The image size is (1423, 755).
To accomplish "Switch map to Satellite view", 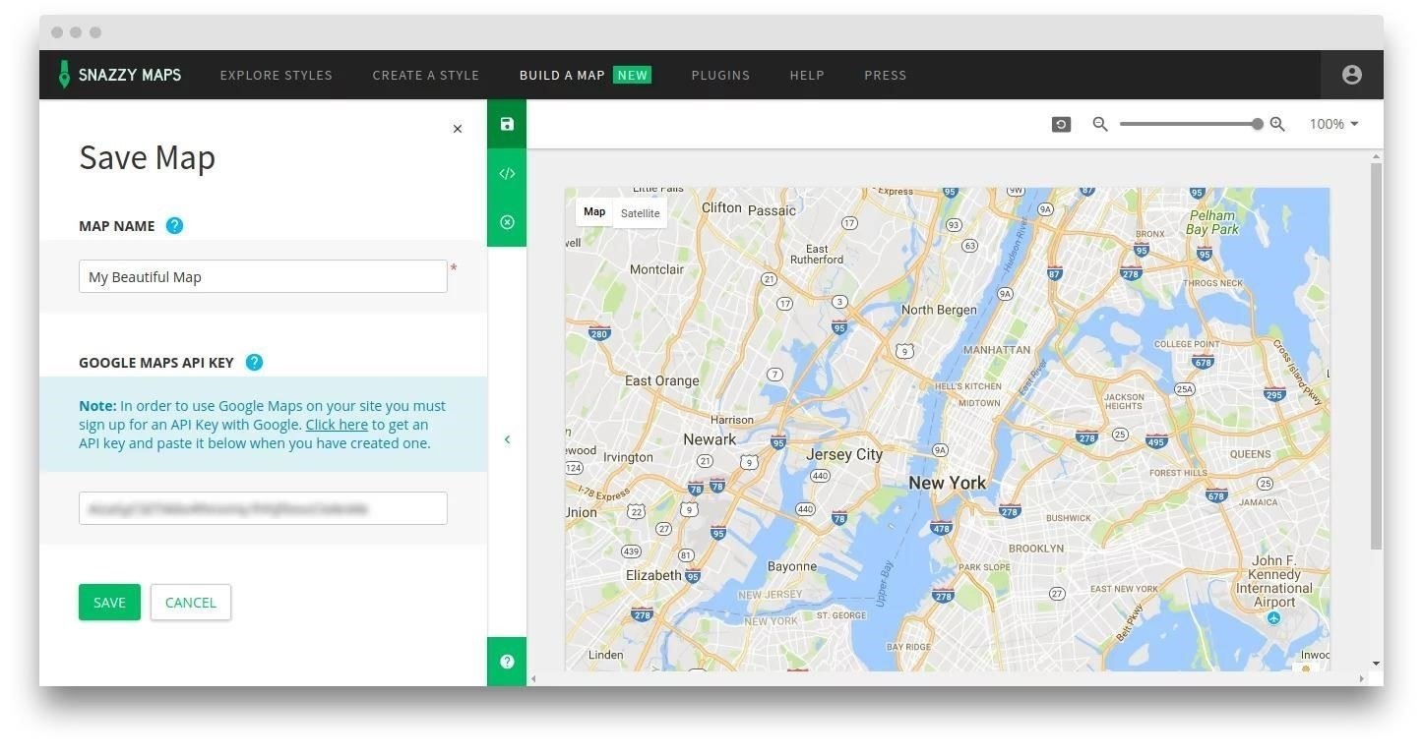I will point(640,212).
